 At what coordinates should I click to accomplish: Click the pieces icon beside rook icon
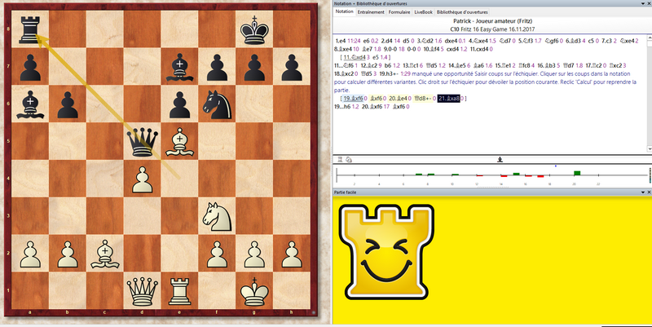[349, 159]
